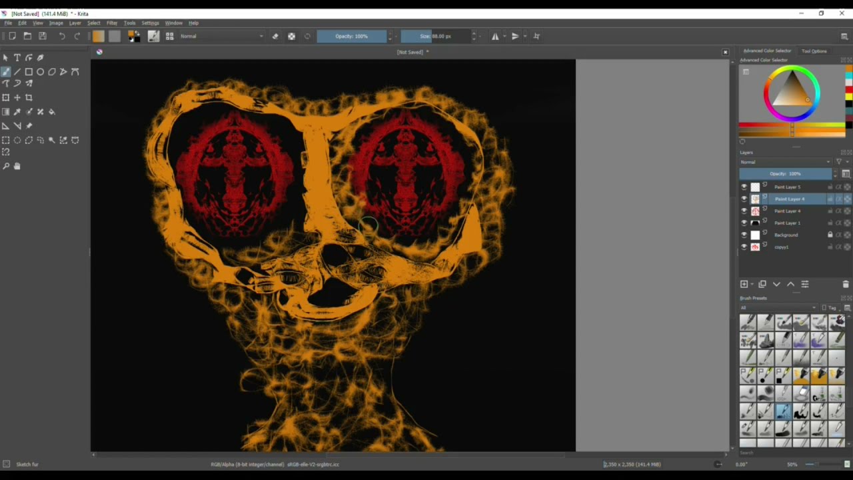Click the Save document icon
This screenshot has width=853, height=480.
(x=43, y=36)
